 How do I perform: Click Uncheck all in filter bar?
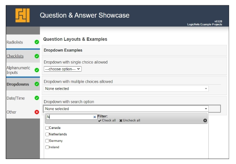[x=130, y=120]
